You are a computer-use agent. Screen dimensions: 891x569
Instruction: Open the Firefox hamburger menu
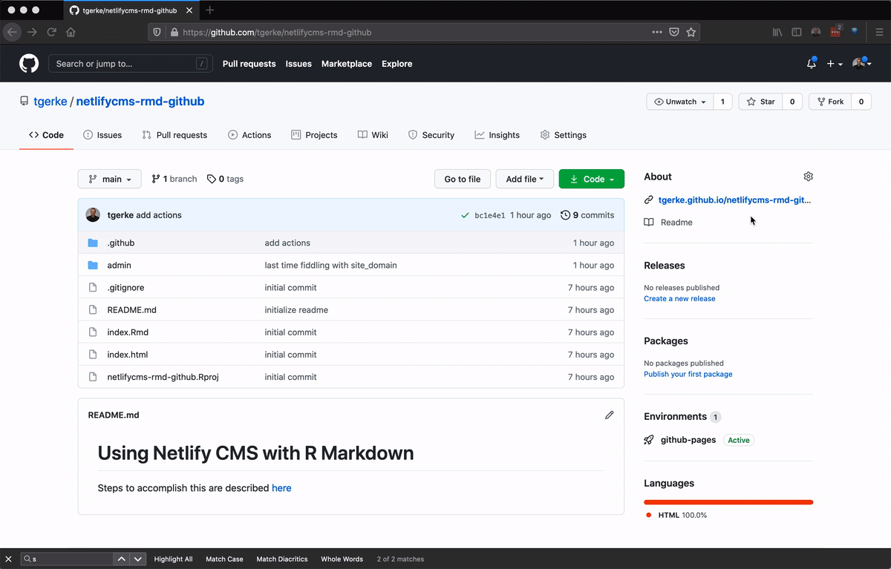879,32
